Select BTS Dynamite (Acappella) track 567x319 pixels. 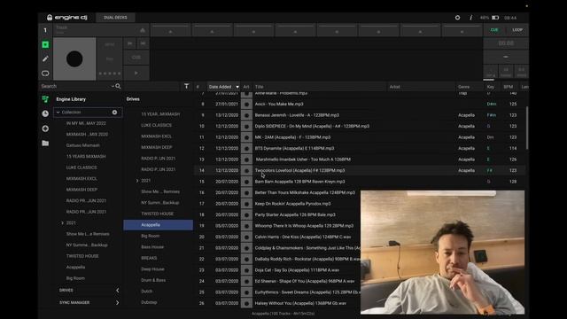(294, 148)
